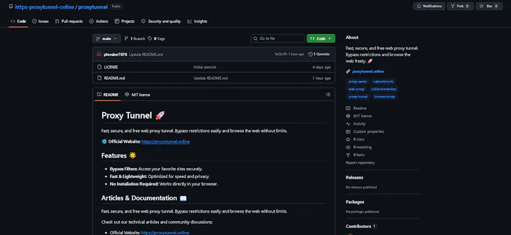Image resolution: width=511 pixels, height=235 pixels.
Task: Star the proxytunnel repository
Action: coord(489,6)
